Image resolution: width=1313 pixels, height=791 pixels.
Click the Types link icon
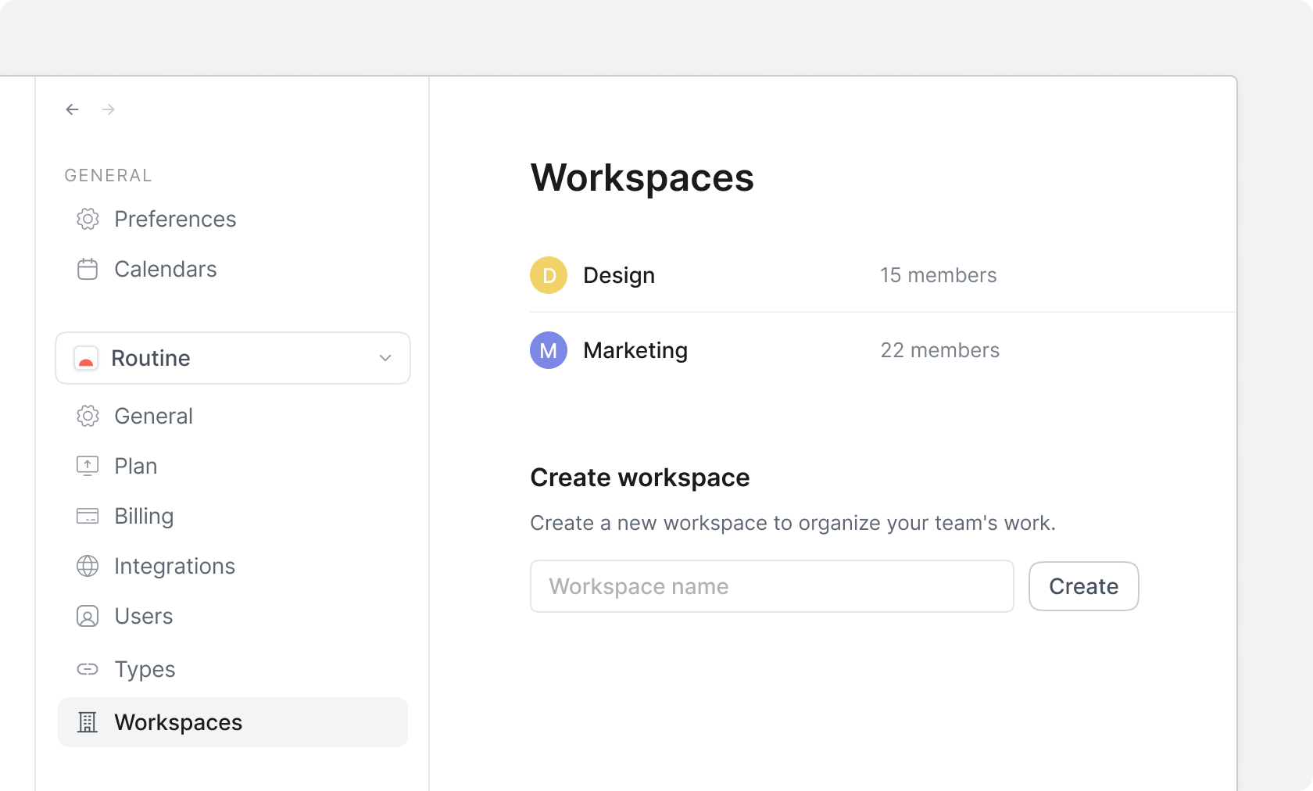88,669
